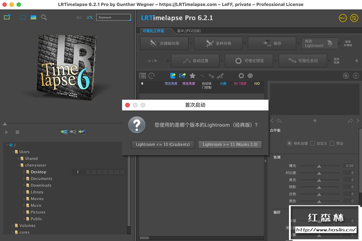
Task: Open the 关键帧向导 keyframe wizard
Action: click(164, 43)
